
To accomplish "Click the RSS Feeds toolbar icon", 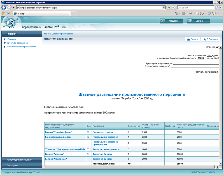I will pyautogui.click(x=183, y=13).
